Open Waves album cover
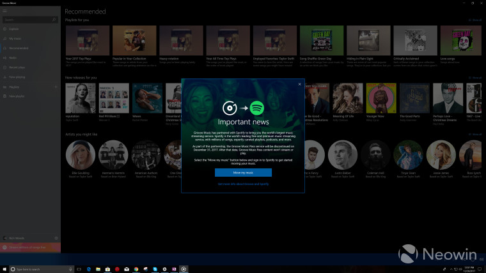Viewport: 486px width, 273px height. (x=147, y=98)
